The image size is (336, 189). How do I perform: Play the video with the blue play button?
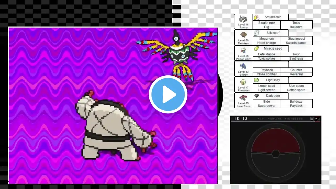(168, 94)
